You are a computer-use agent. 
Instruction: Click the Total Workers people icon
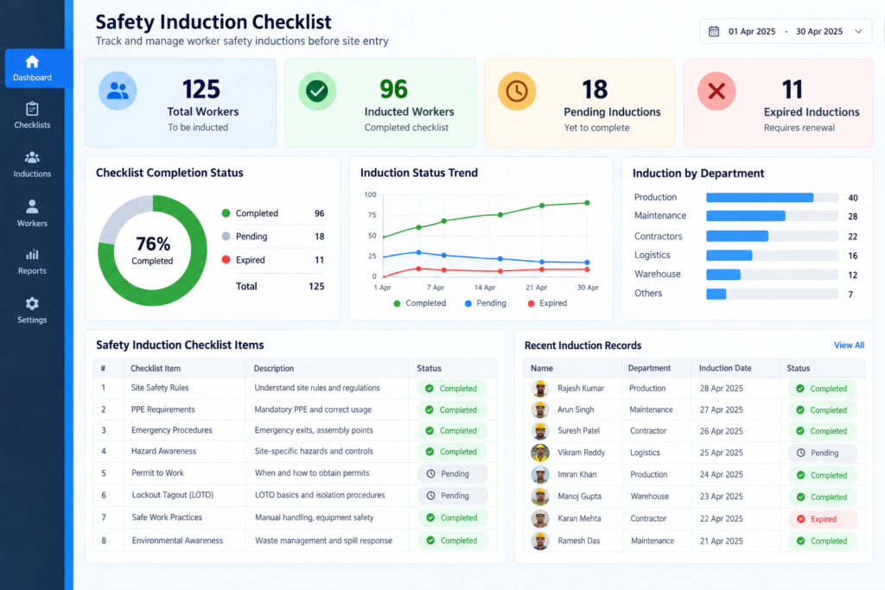[118, 91]
